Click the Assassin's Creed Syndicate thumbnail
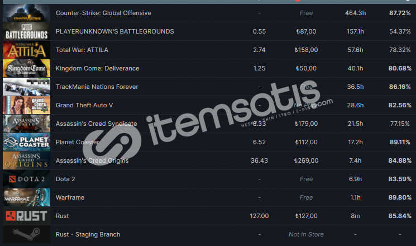The image size is (416, 246). (x=27, y=124)
